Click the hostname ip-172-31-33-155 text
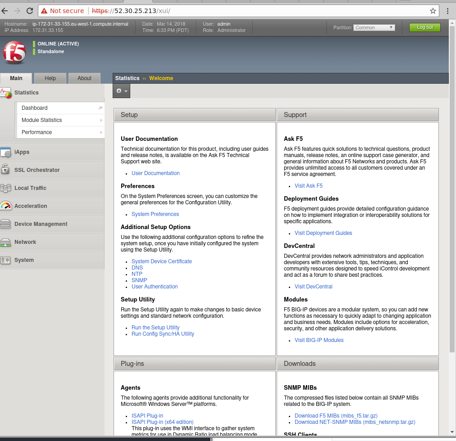This screenshot has width=456, height=441. click(x=80, y=24)
